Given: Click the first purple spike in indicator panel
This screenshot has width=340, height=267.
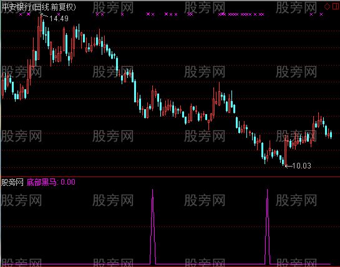Looking at the screenshot, I should [x=153, y=226].
